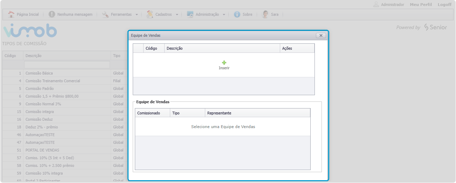This screenshot has height=183, width=456.
Task: Select the AutomaçaoTESTE row with code 46
Action: [65, 135]
